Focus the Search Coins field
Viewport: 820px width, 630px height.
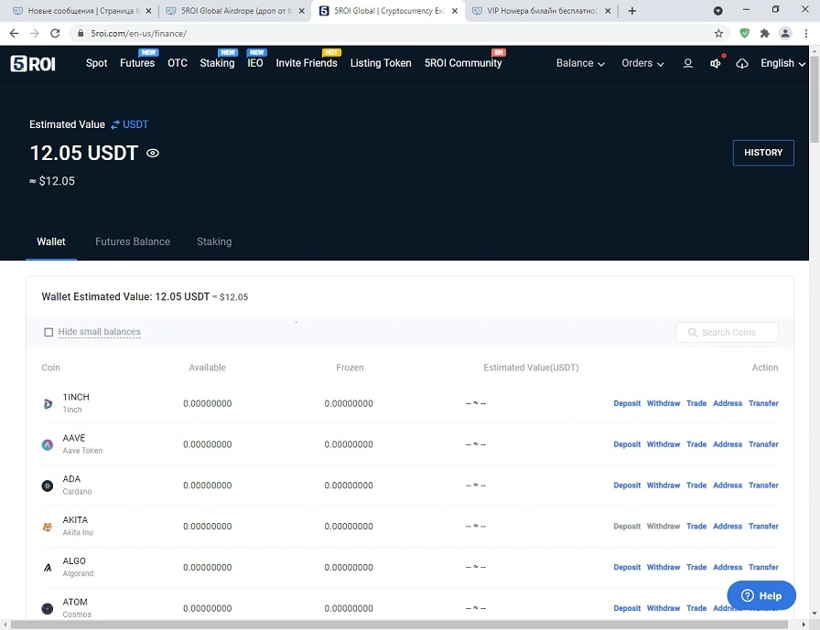click(x=727, y=332)
